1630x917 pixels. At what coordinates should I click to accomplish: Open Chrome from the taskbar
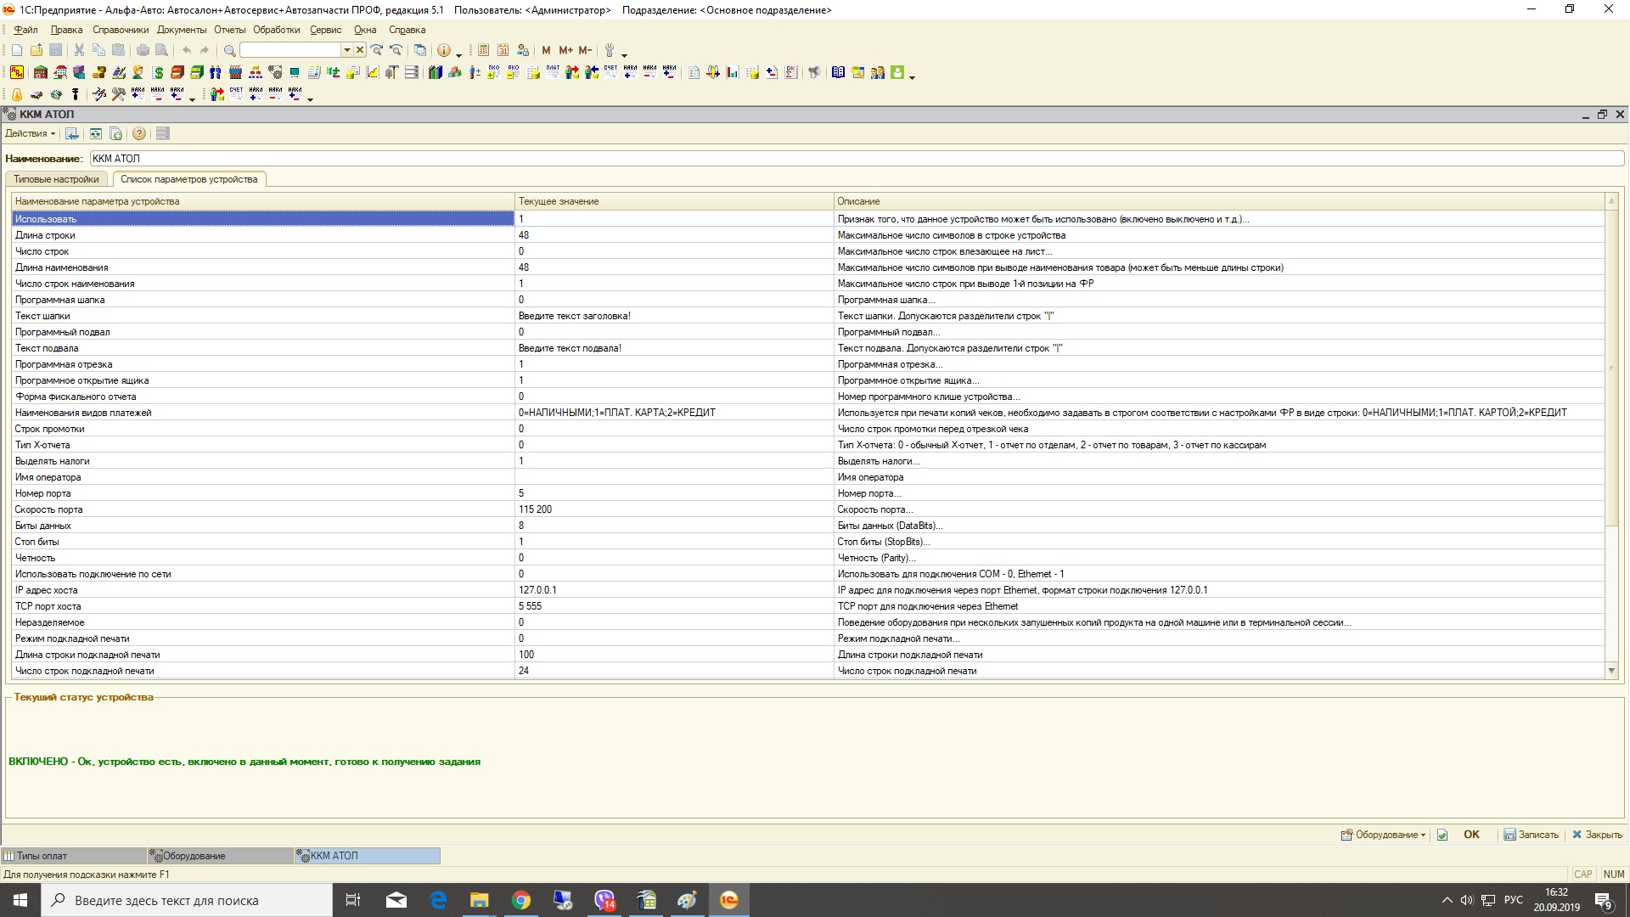point(521,900)
